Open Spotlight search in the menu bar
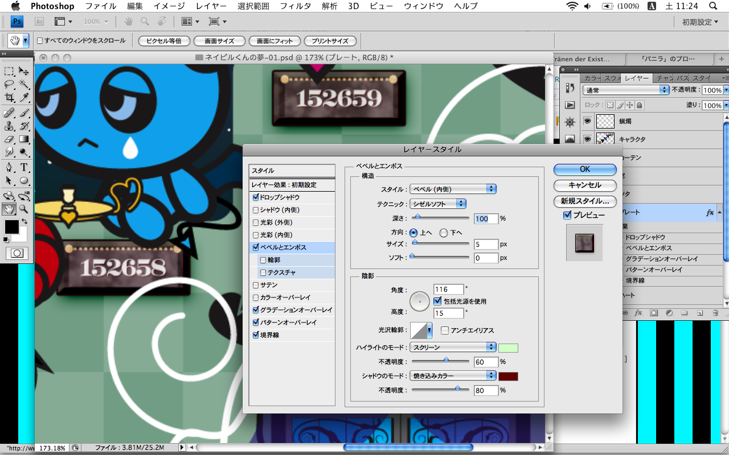This screenshot has height=455, width=729. coord(712,6)
